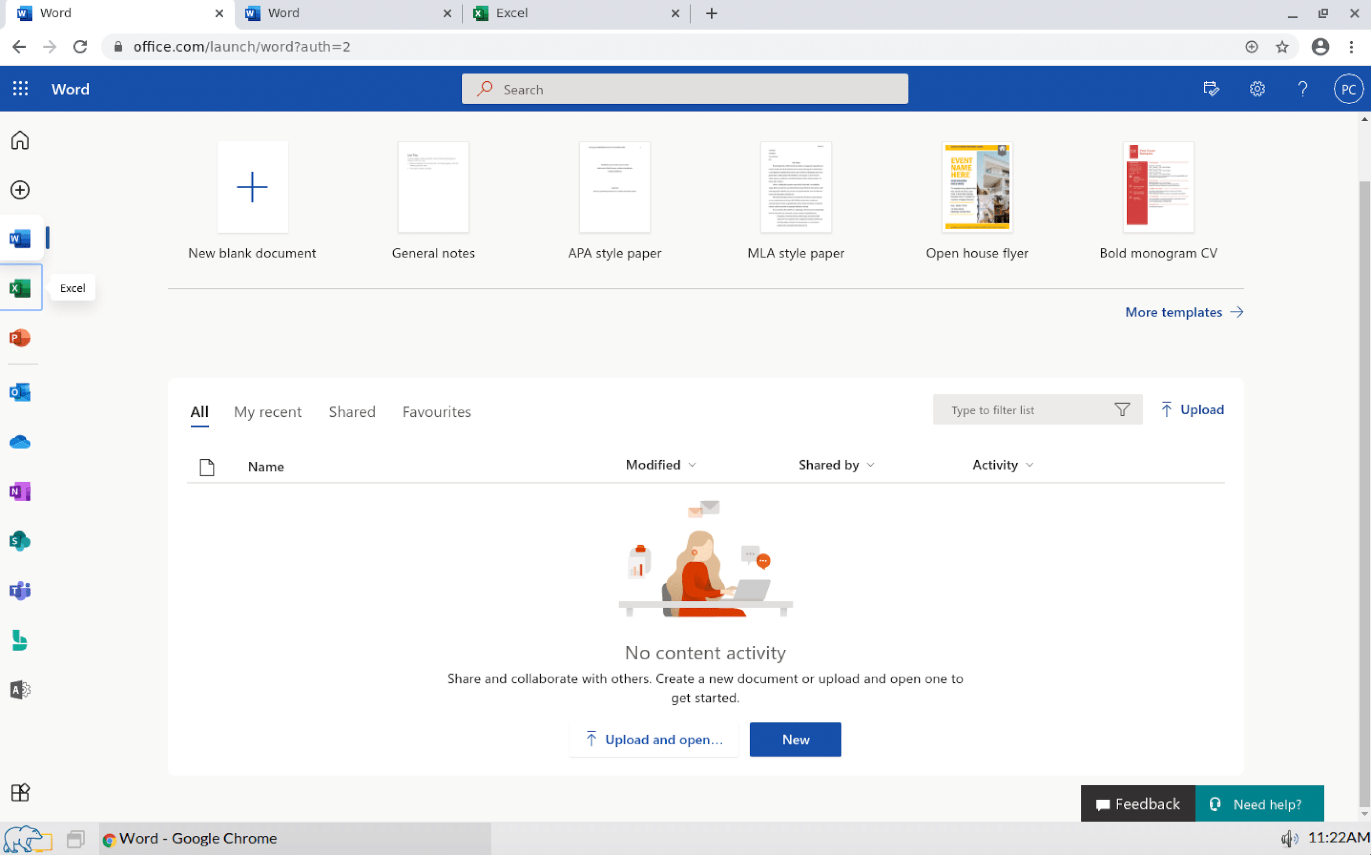Launch PowerPoint from the sidebar

[x=20, y=338]
